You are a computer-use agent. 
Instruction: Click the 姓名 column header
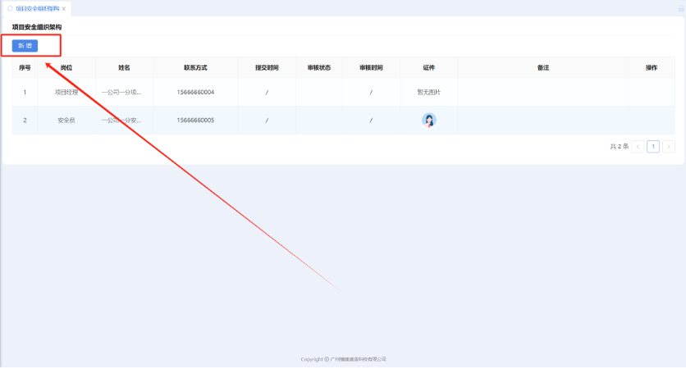[x=124, y=67]
